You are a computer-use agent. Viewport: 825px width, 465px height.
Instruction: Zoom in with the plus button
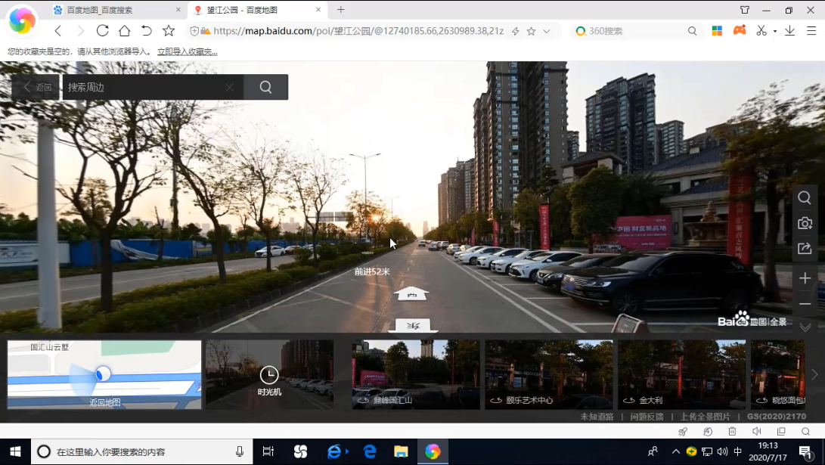805,278
